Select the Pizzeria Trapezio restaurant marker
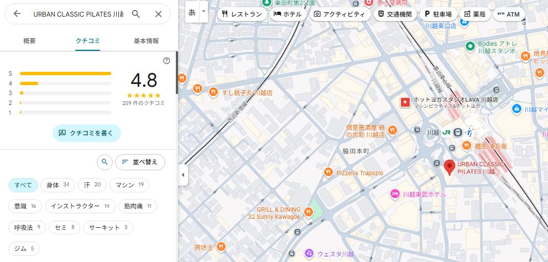548x262 pixels. (328, 173)
